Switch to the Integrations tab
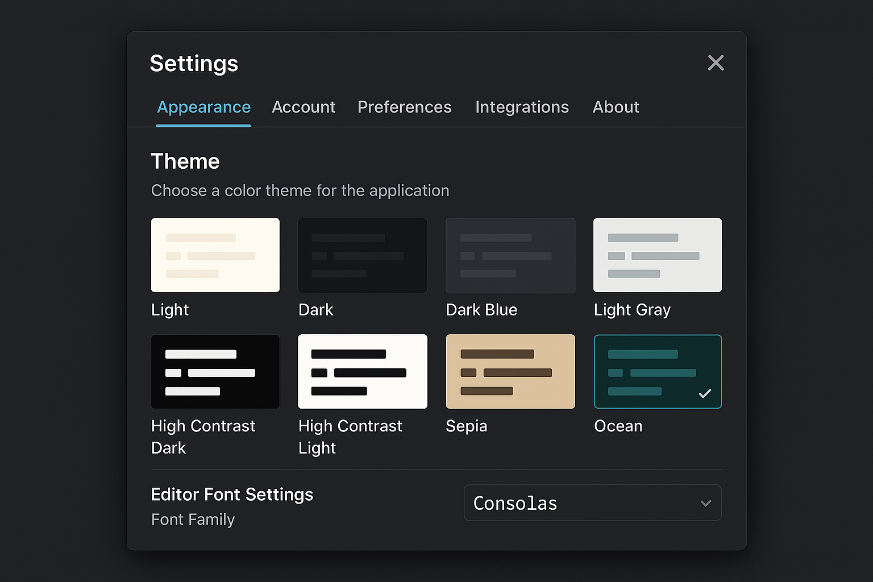 [522, 107]
